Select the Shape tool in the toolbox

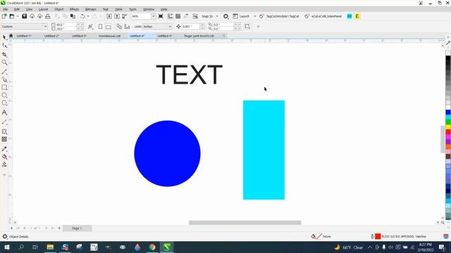pos(4,46)
